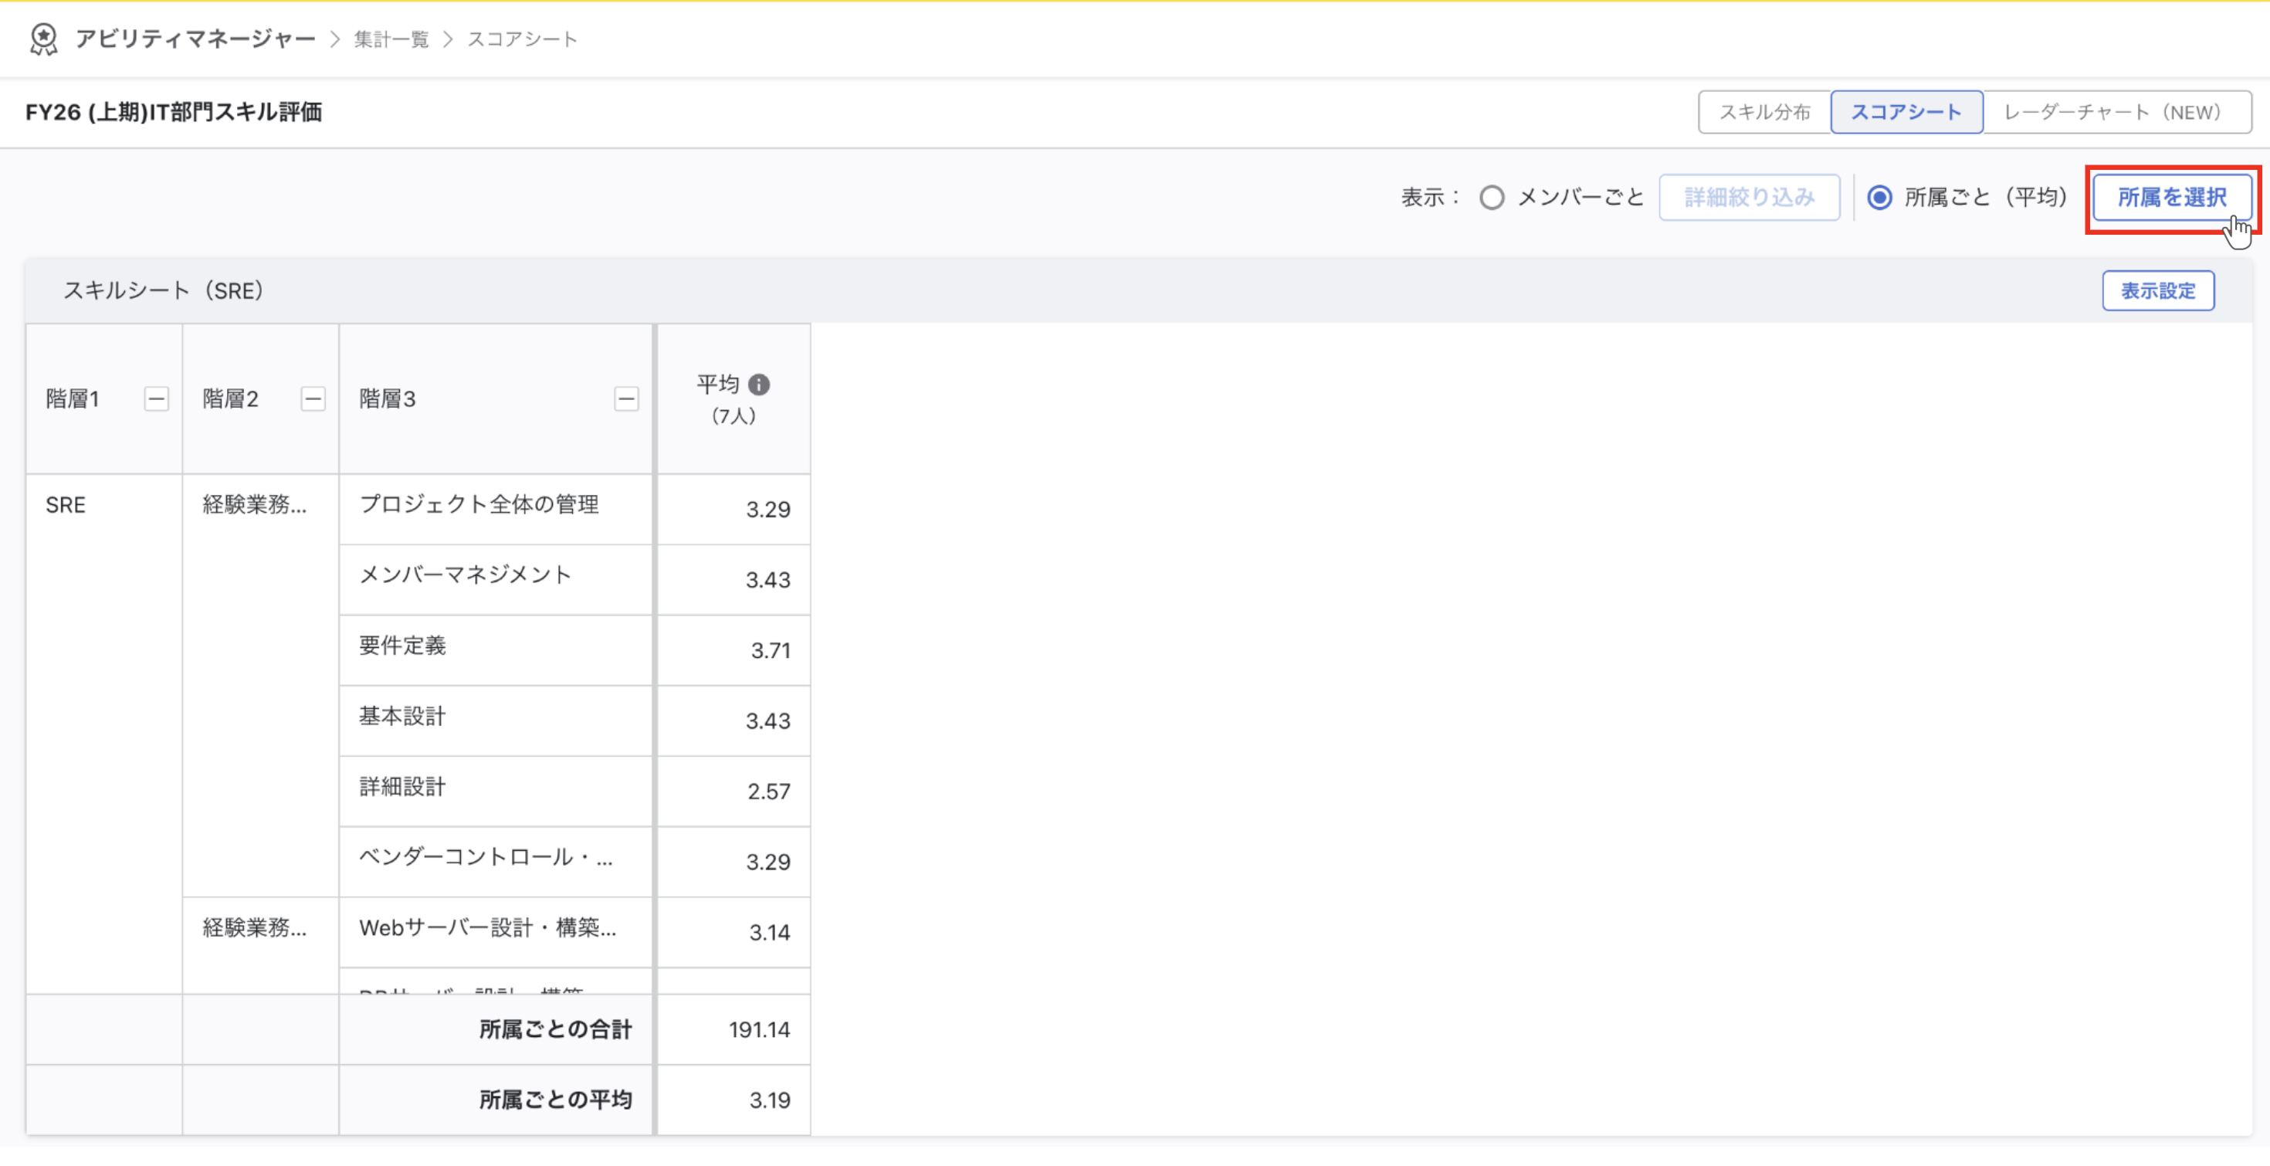Screen dimensions: 2270x1166
Task: Click the FY26 (上期)IT部門スキル評価 title
Action: pyautogui.click(x=174, y=112)
